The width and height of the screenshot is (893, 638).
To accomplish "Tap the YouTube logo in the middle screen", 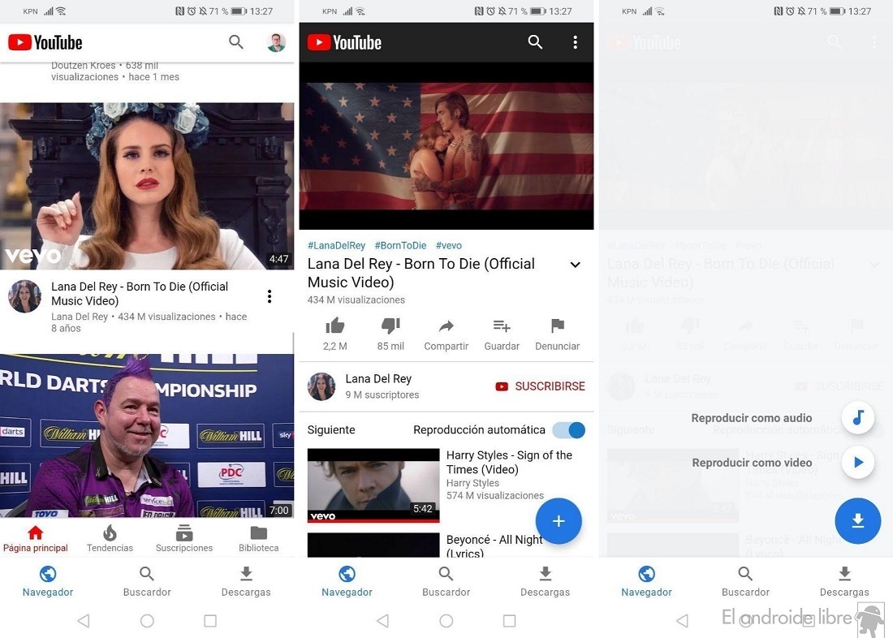I will pos(344,42).
